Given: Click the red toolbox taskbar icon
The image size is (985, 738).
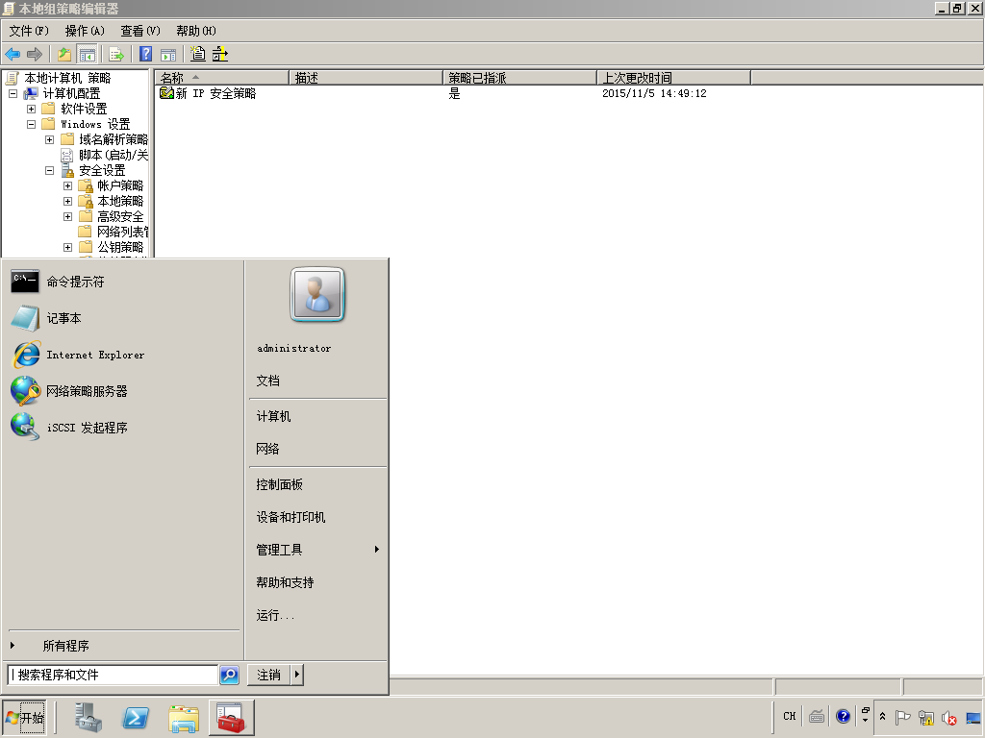Looking at the screenshot, I should point(231,717).
